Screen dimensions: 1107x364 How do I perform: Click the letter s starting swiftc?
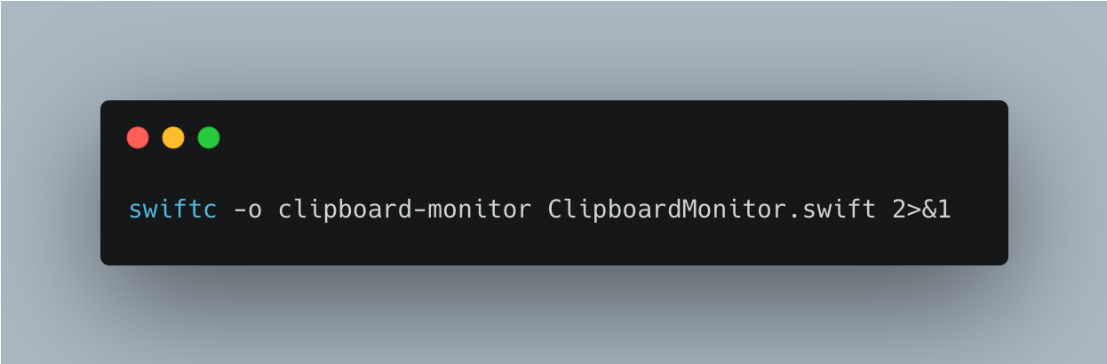136,212
